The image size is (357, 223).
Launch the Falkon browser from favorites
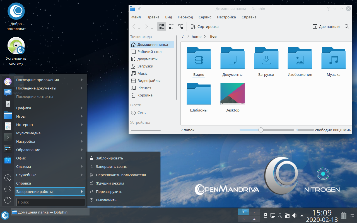tap(8, 82)
